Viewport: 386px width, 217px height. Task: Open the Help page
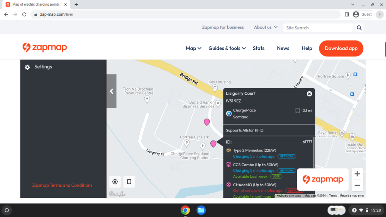point(307,49)
